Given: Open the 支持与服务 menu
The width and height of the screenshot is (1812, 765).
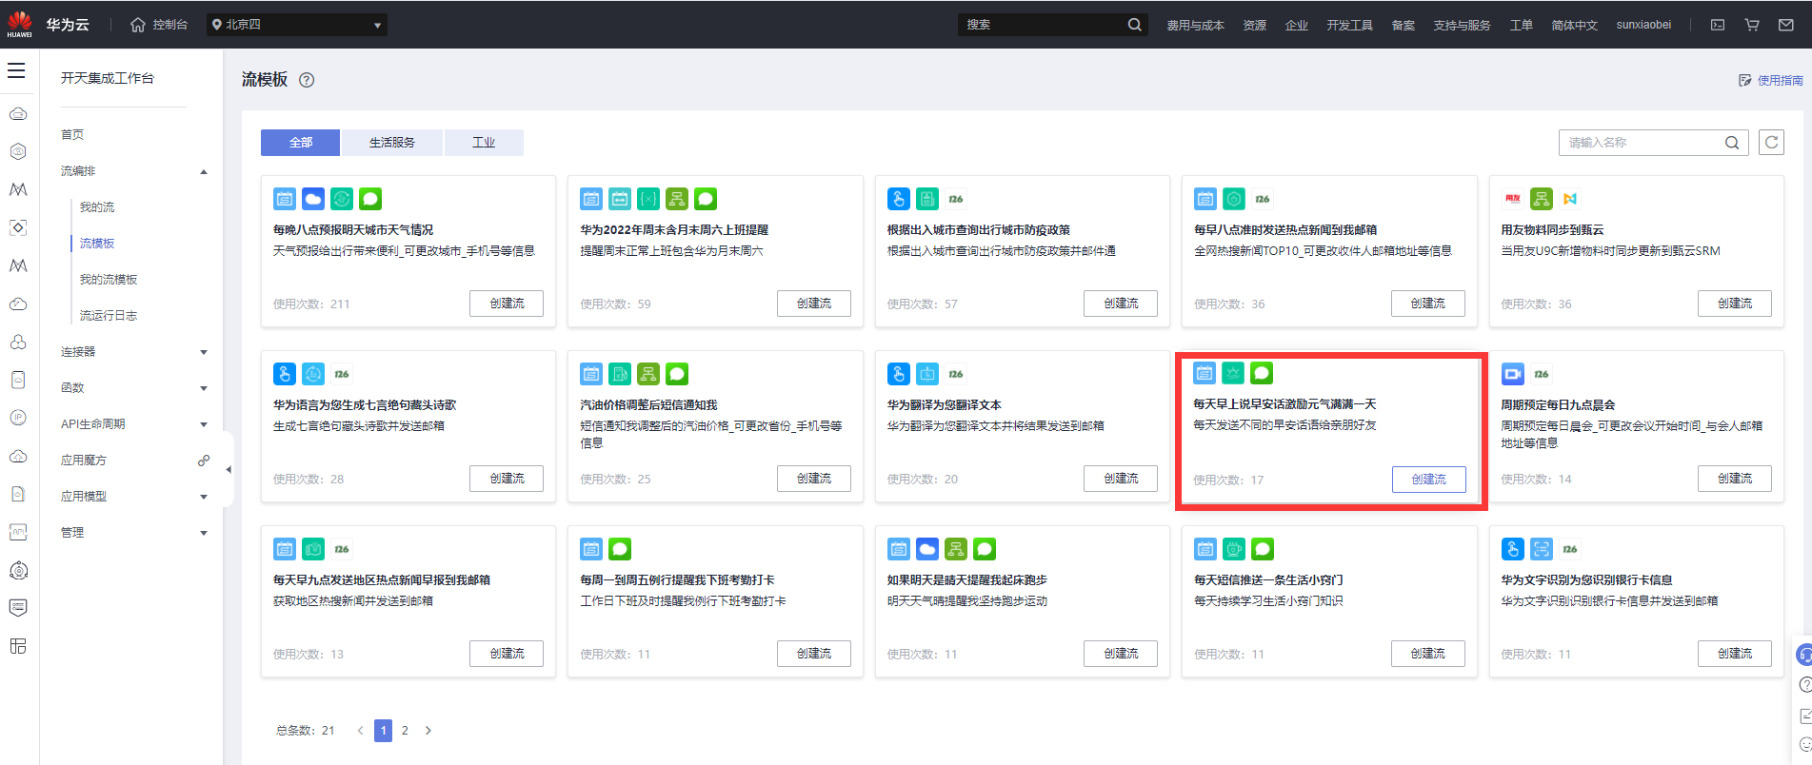Looking at the screenshot, I should tap(1462, 25).
